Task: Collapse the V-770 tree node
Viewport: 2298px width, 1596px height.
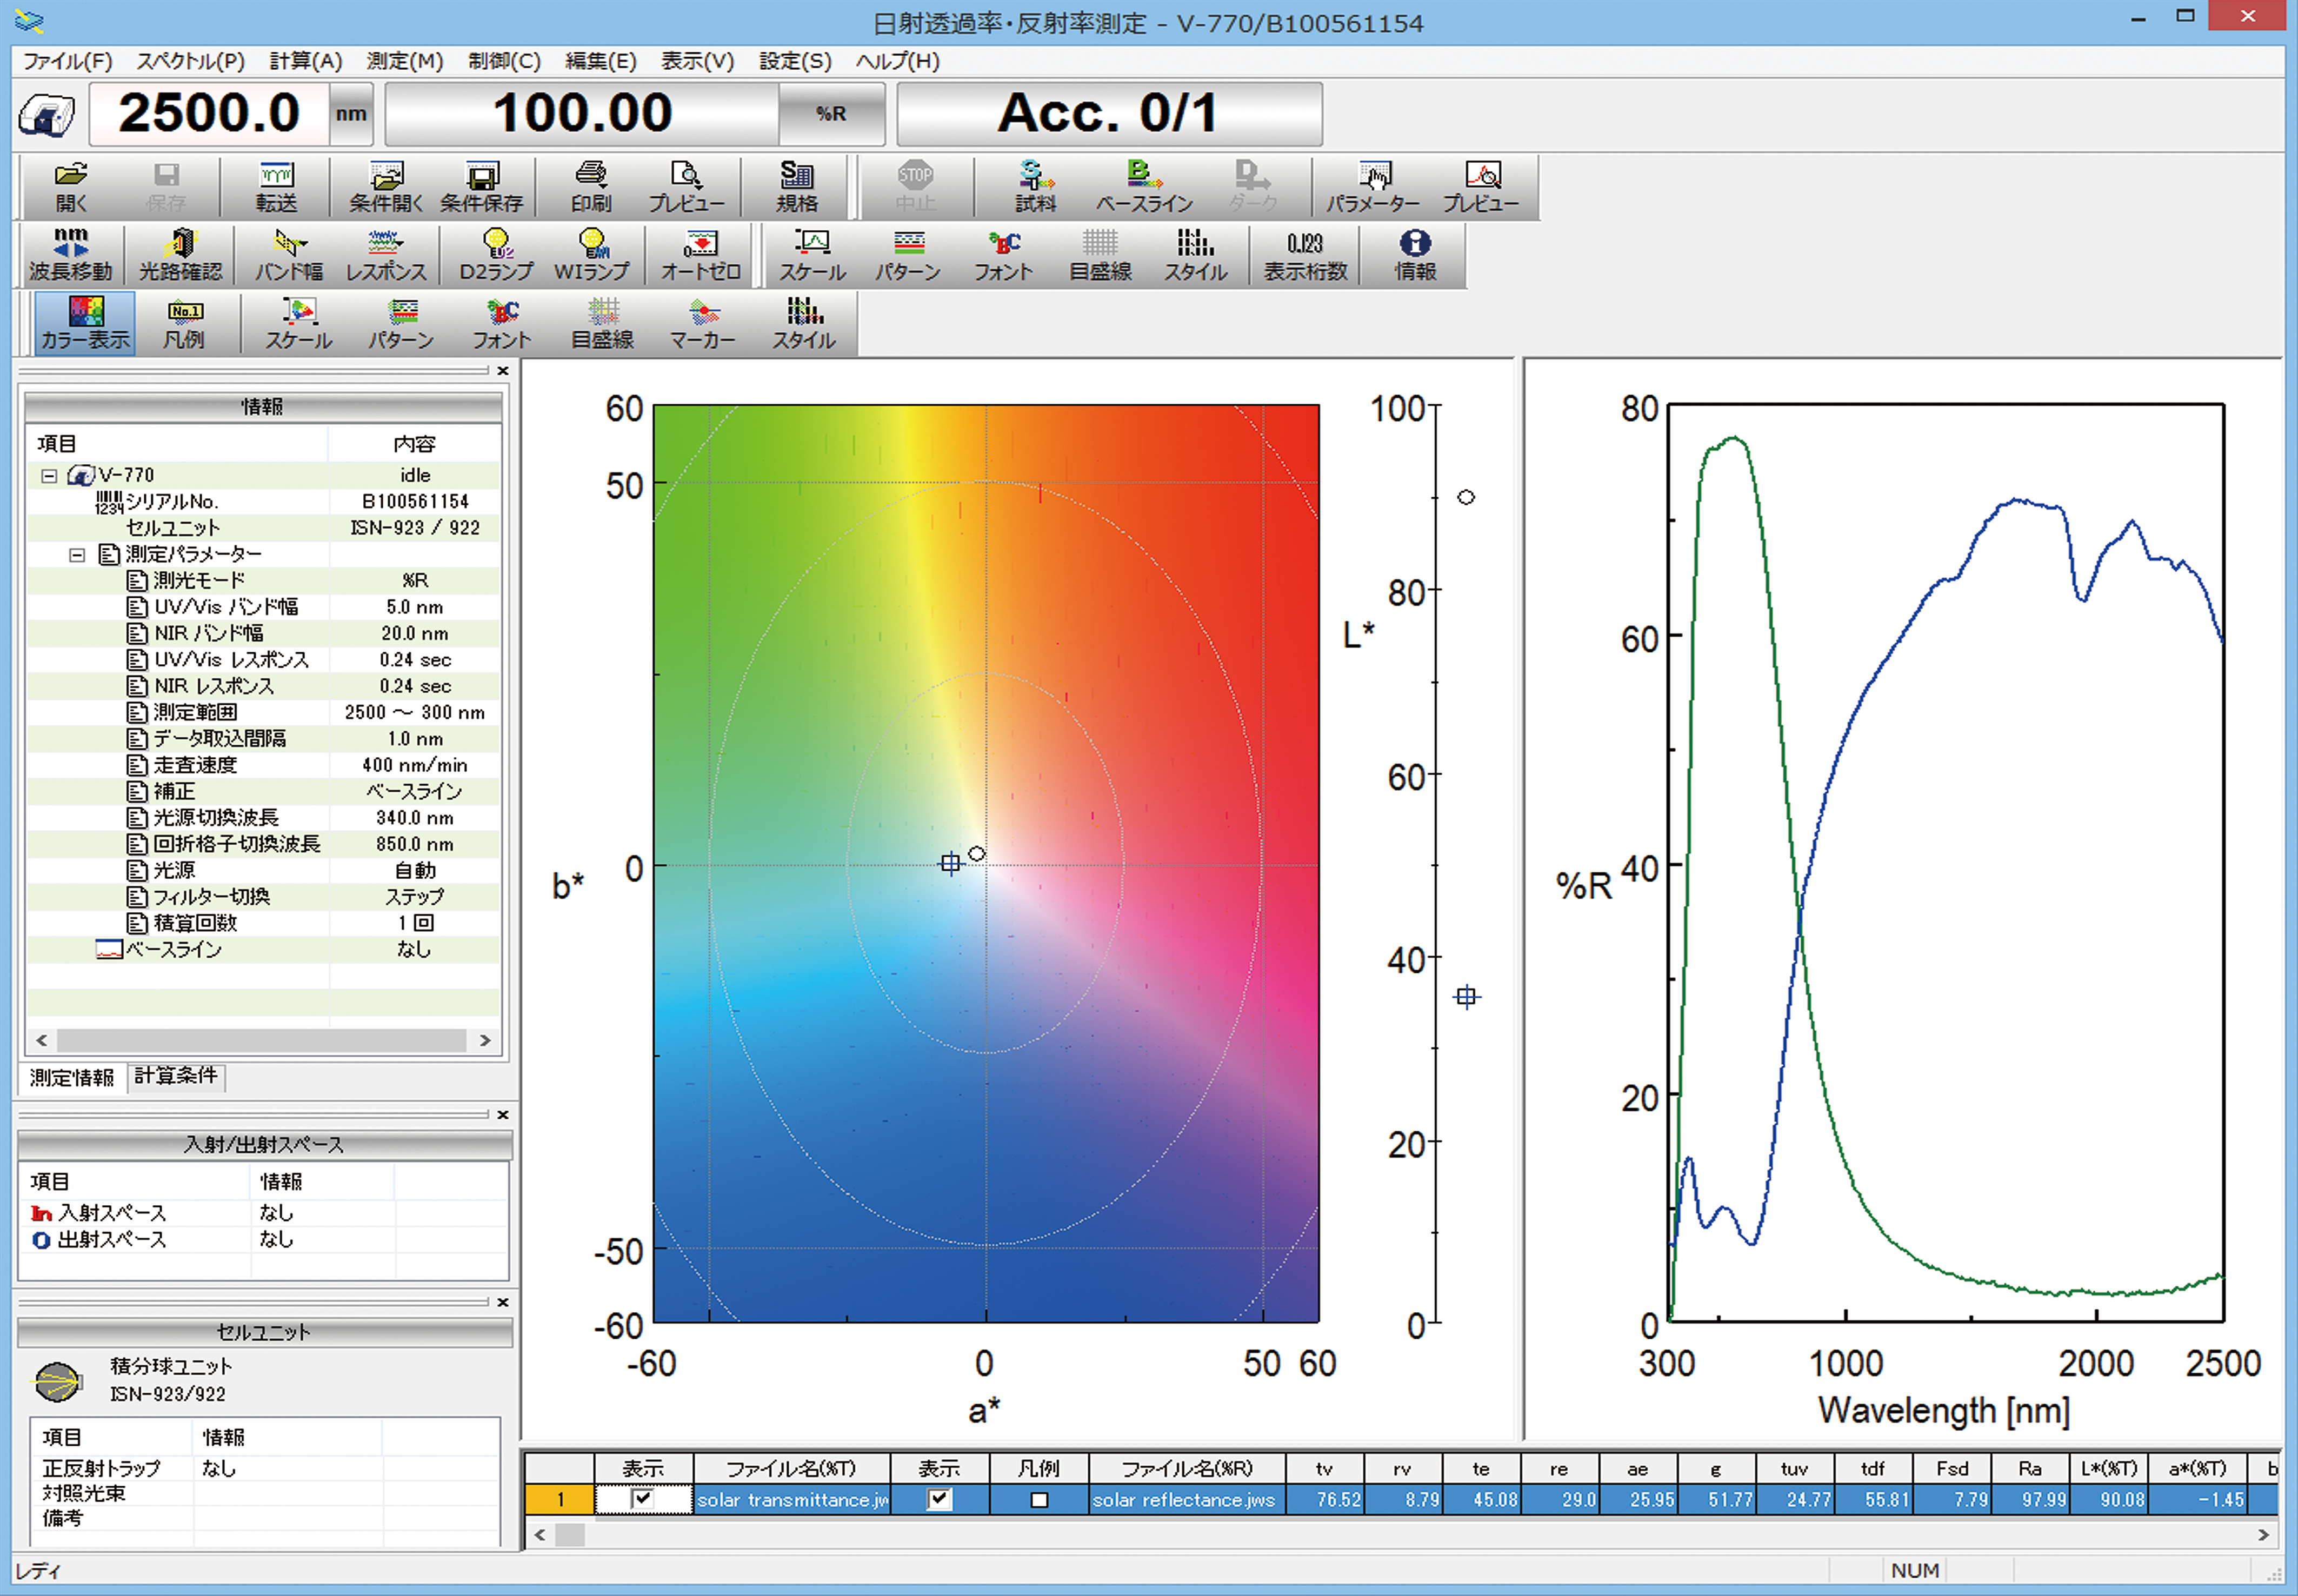Action: [49, 475]
